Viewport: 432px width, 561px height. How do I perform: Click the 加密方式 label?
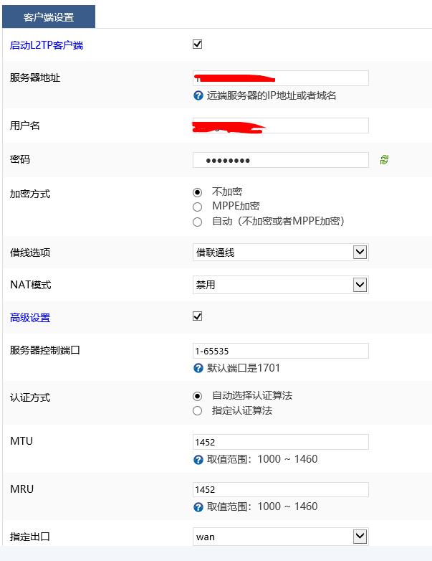point(30,194)
